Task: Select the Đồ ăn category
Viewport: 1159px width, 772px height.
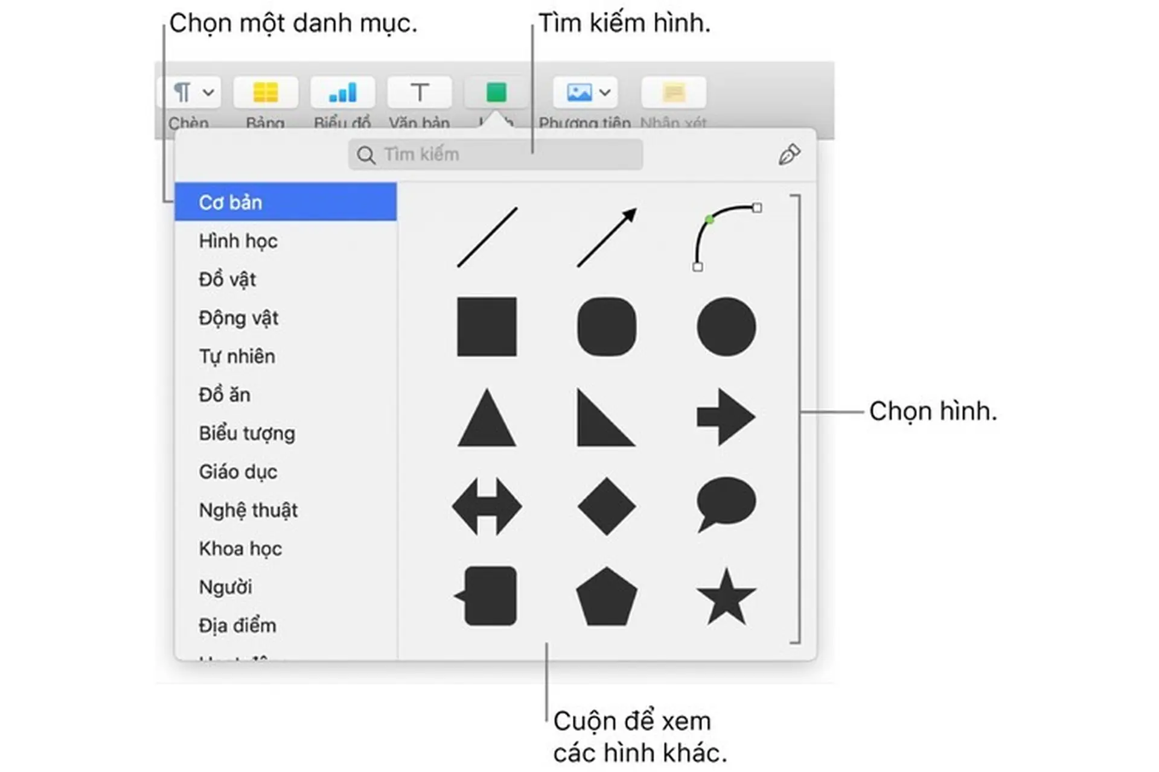Action: [x=286, y=395]
